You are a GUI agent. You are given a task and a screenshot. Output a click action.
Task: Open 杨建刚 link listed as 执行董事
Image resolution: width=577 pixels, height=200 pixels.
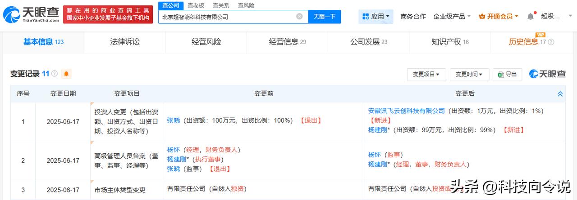coord(178,159)
